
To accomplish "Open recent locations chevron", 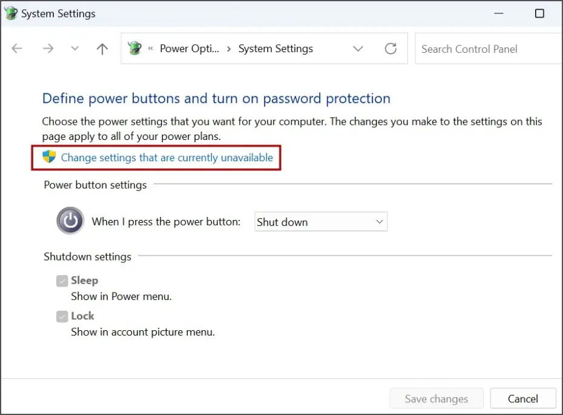I will pyautogui.click(x=74, y=49).
